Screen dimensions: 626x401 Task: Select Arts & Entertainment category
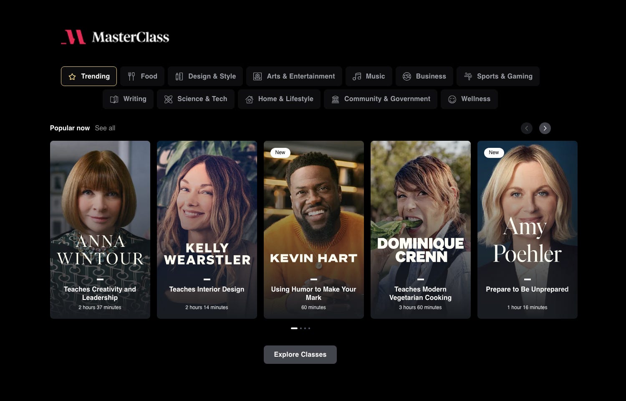(294, 76)
